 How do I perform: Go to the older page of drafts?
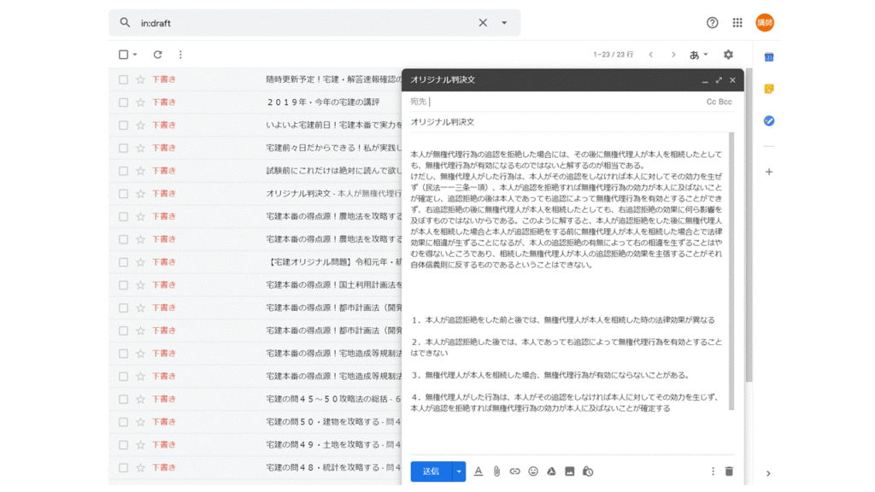[673, 55]
